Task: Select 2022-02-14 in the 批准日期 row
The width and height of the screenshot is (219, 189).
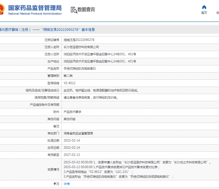Action: click(72, 140)
